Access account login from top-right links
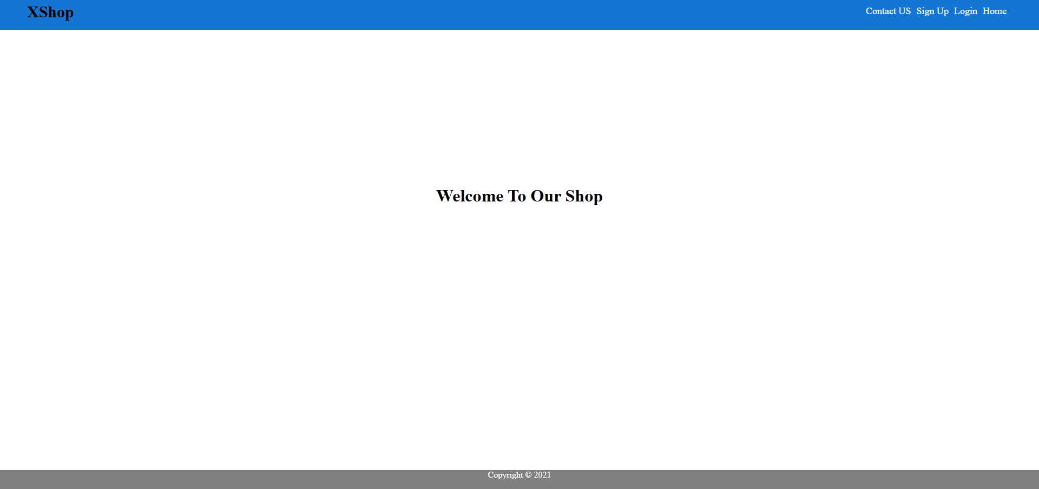This screenshot has height=489, width=1039. click(966, 11)
